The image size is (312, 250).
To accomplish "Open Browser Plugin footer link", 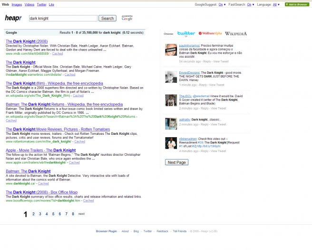I will (x=106, y=231).
